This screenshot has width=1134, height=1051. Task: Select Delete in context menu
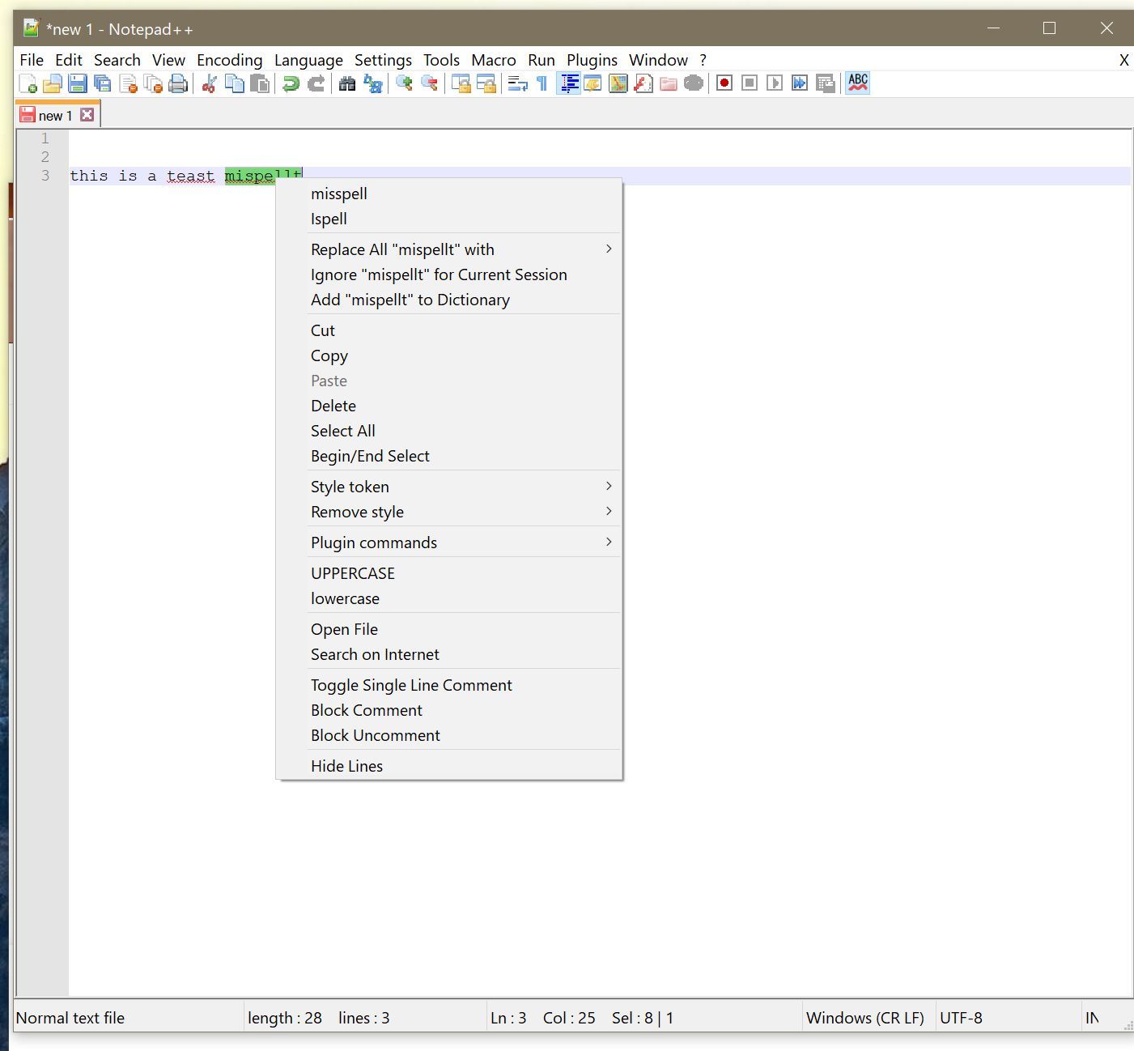[x=449, y=406]
